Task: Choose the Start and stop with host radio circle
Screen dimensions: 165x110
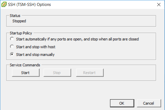Action: coord(12,47)
